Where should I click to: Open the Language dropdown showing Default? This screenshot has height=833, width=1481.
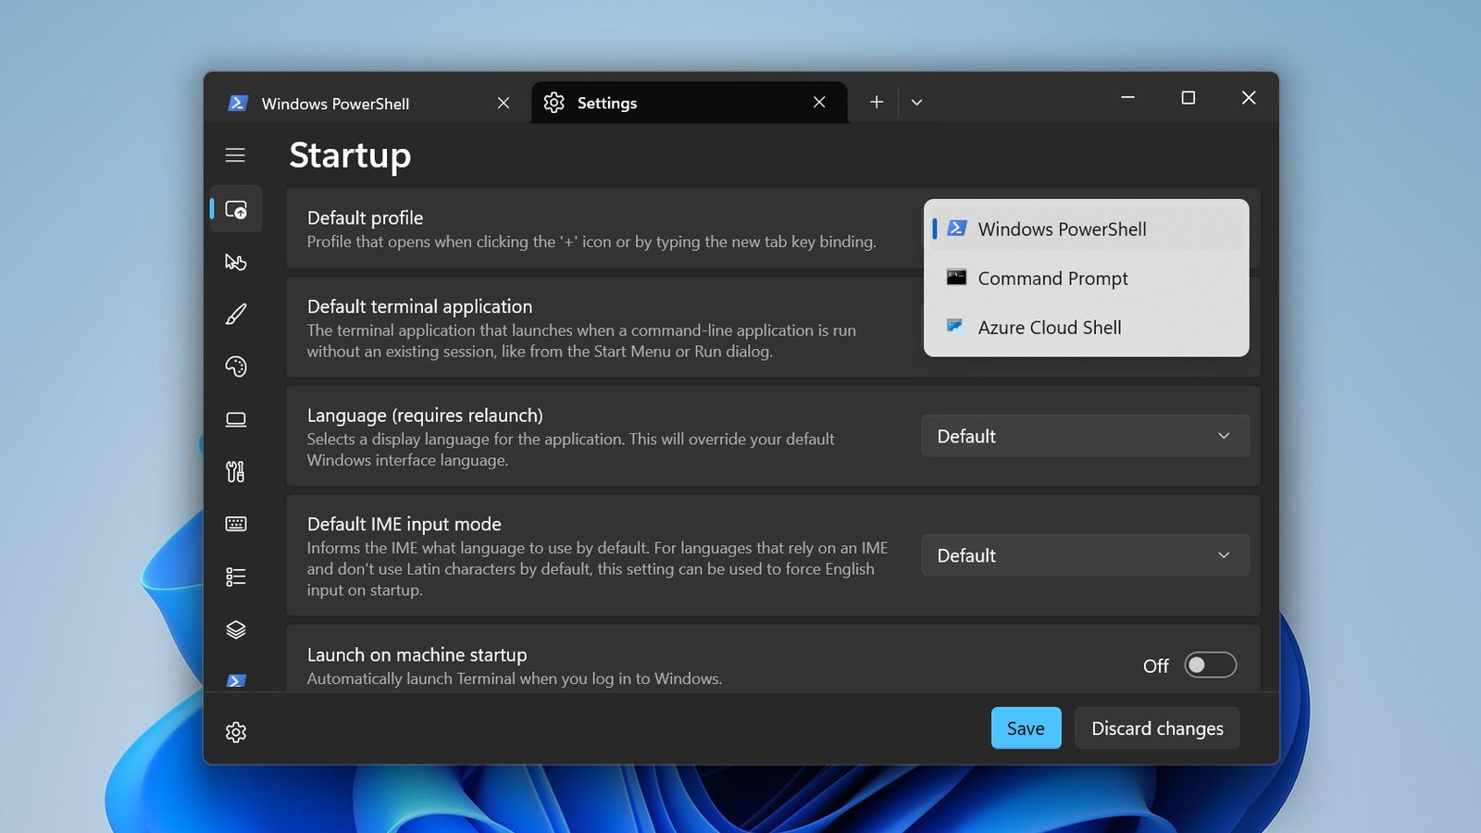tap(1084, 436)
